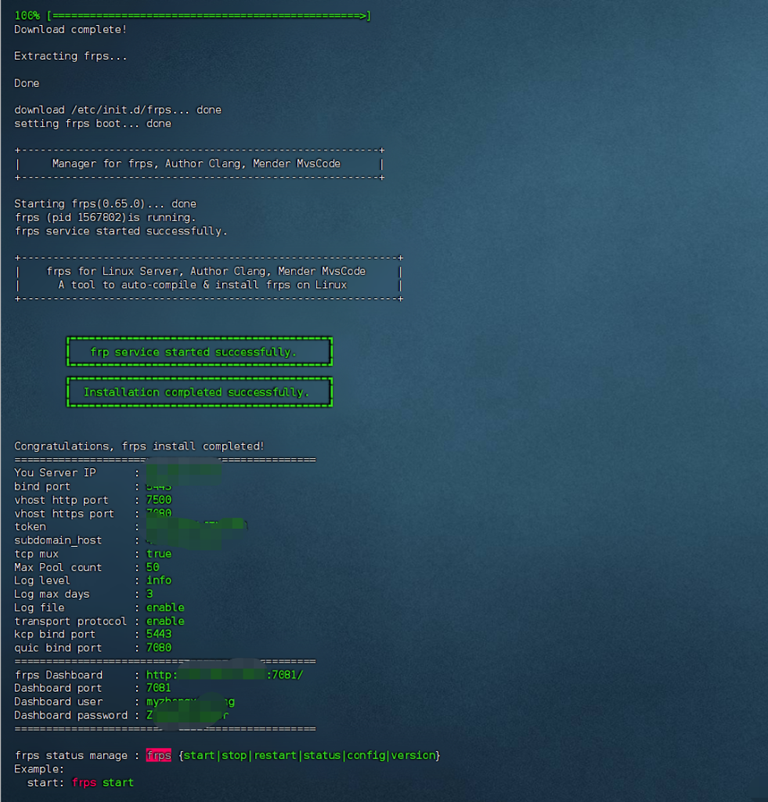Click the 'Installation completed successfully' green box
Screen dimensions: 768x802
click(199, 392)
